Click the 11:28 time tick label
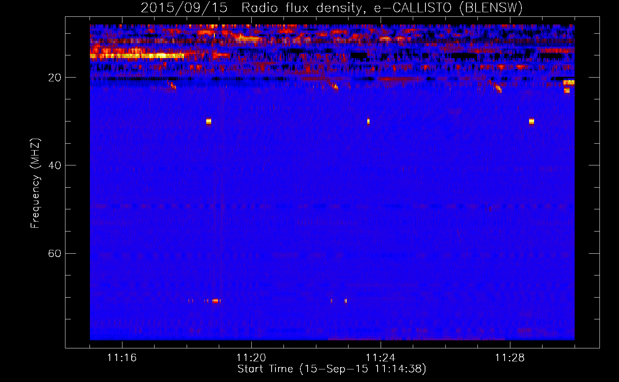Viewport: 619px width, 382px height. pos(510,358)
